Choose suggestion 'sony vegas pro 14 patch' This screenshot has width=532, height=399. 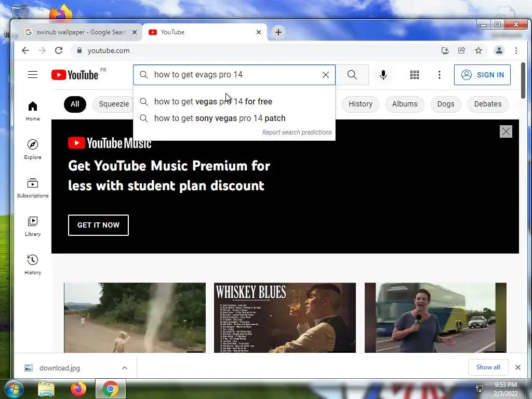[x=234, y=118]
